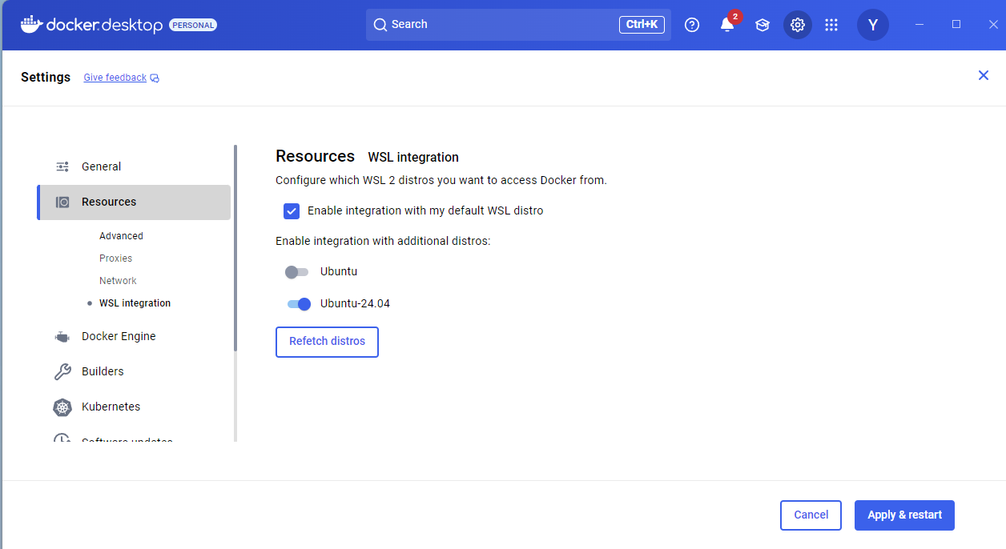Click the Kubernetes helm icon
Image resolution: width=1006 pixels, height=549 pixels.
pos(62,407)
